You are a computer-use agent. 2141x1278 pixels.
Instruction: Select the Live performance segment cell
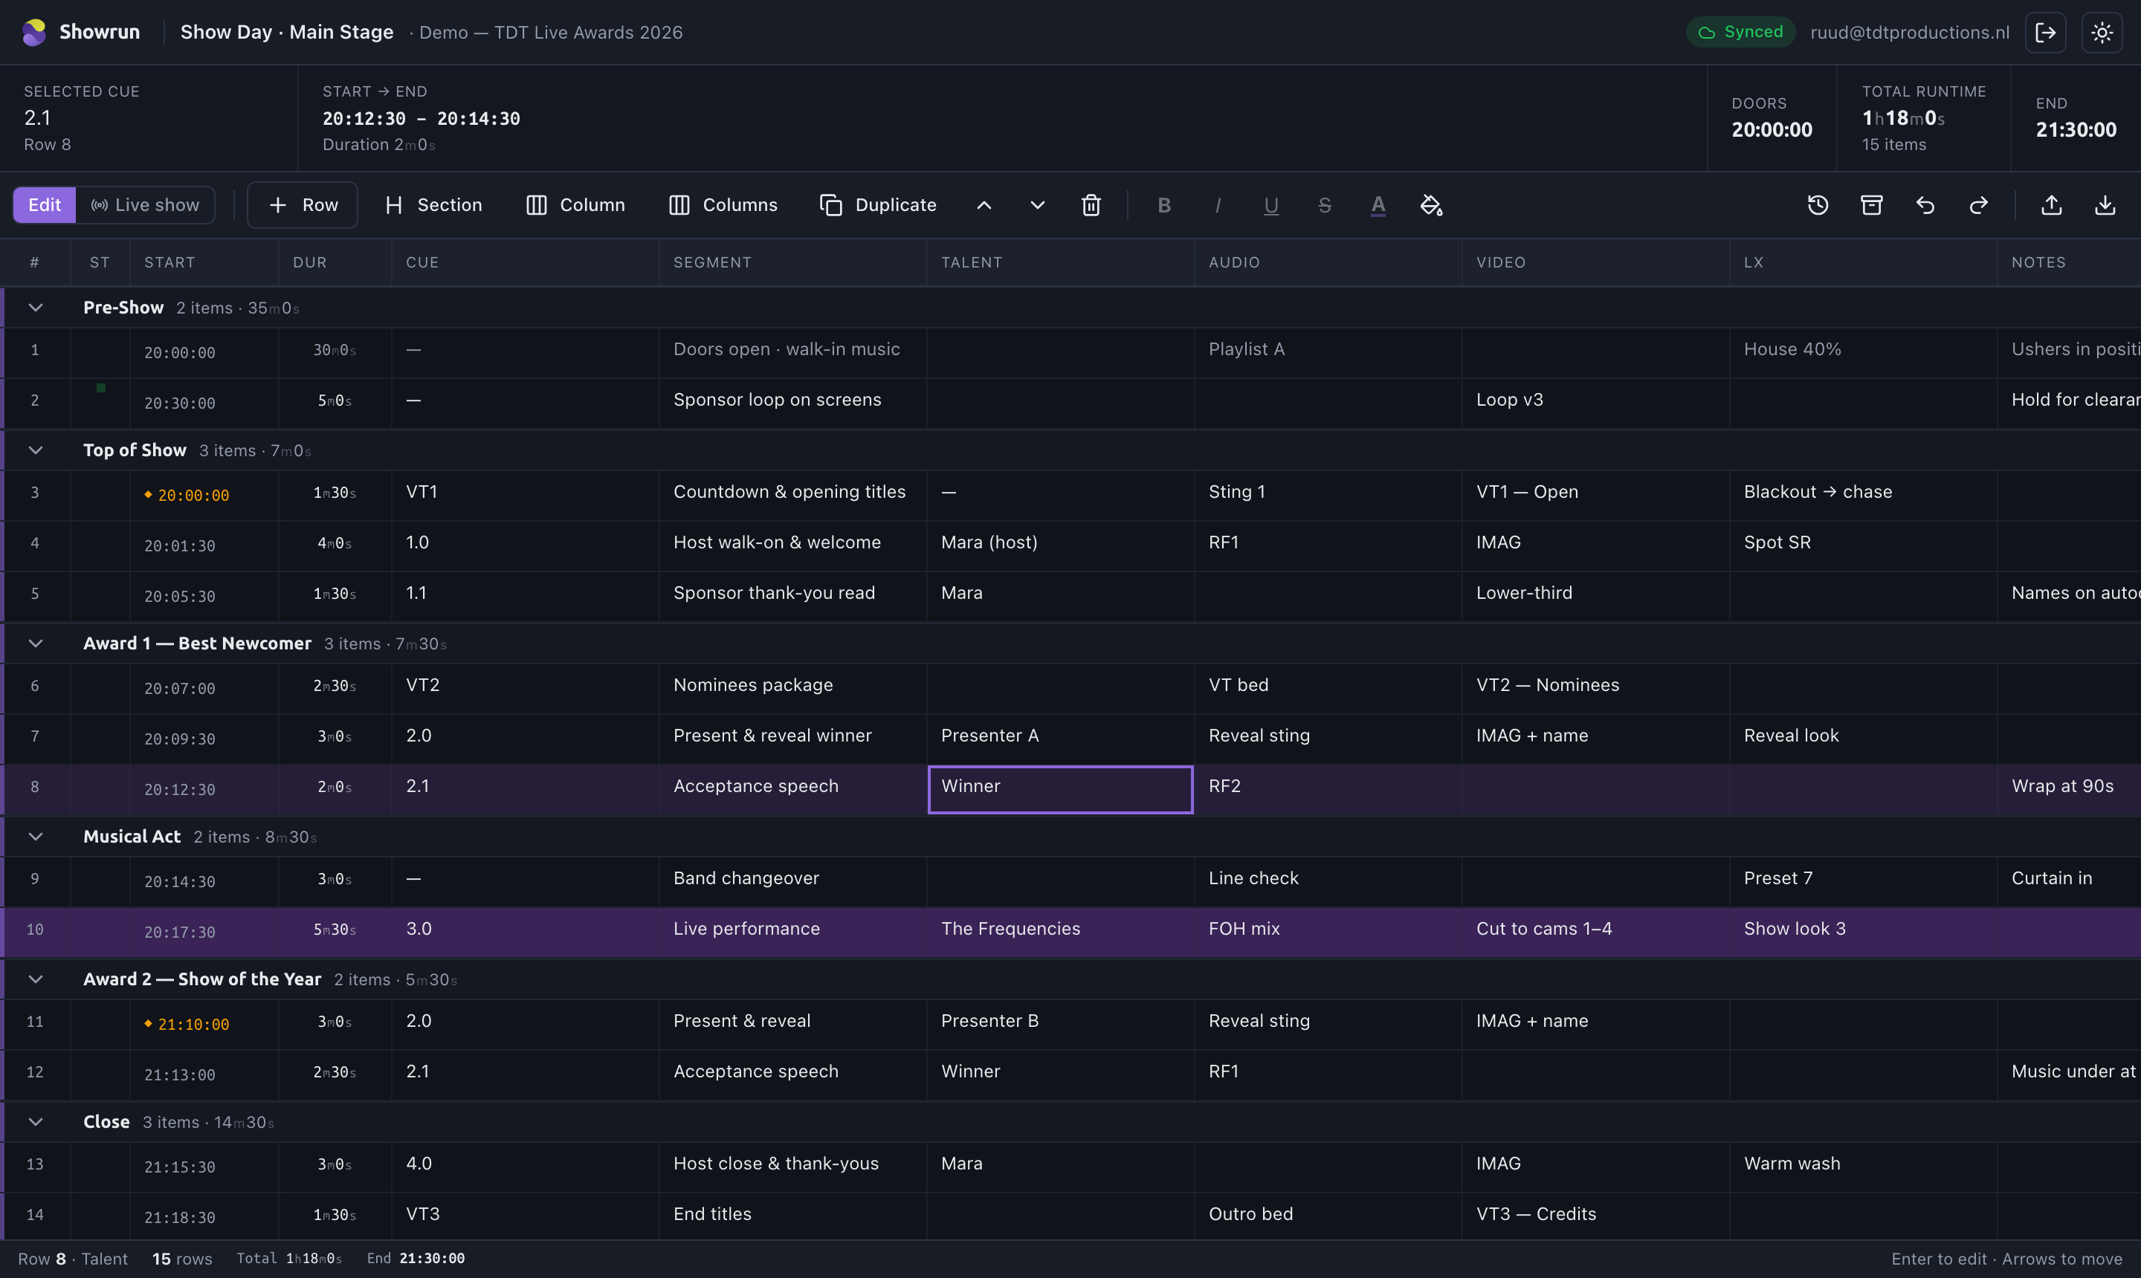[793, 932]
